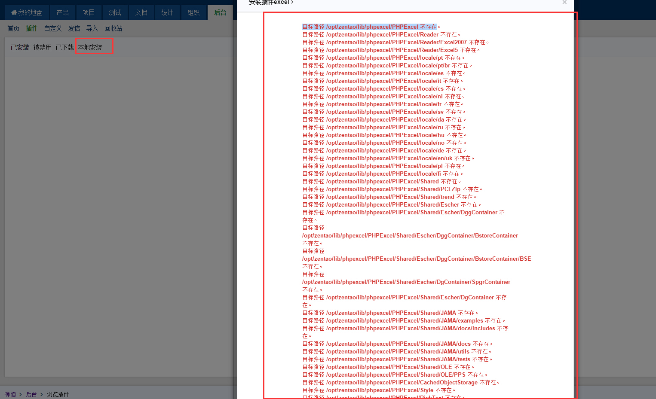Screen dimensions: 656x399
Task: Click the error line for 'PHPExcel/CachedObjectStorage'
Action: point(401,383)
